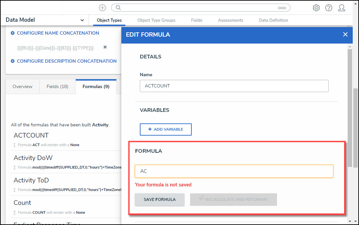
Task: Open the help question mark icon
Action: (x=329, y=8)
